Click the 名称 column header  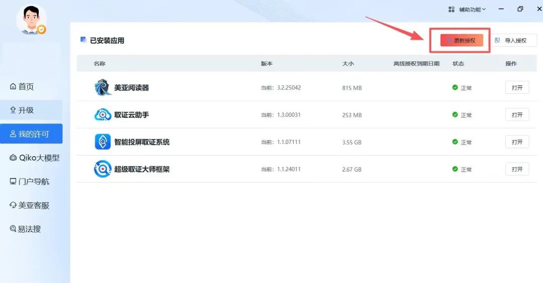coord(100,64)
